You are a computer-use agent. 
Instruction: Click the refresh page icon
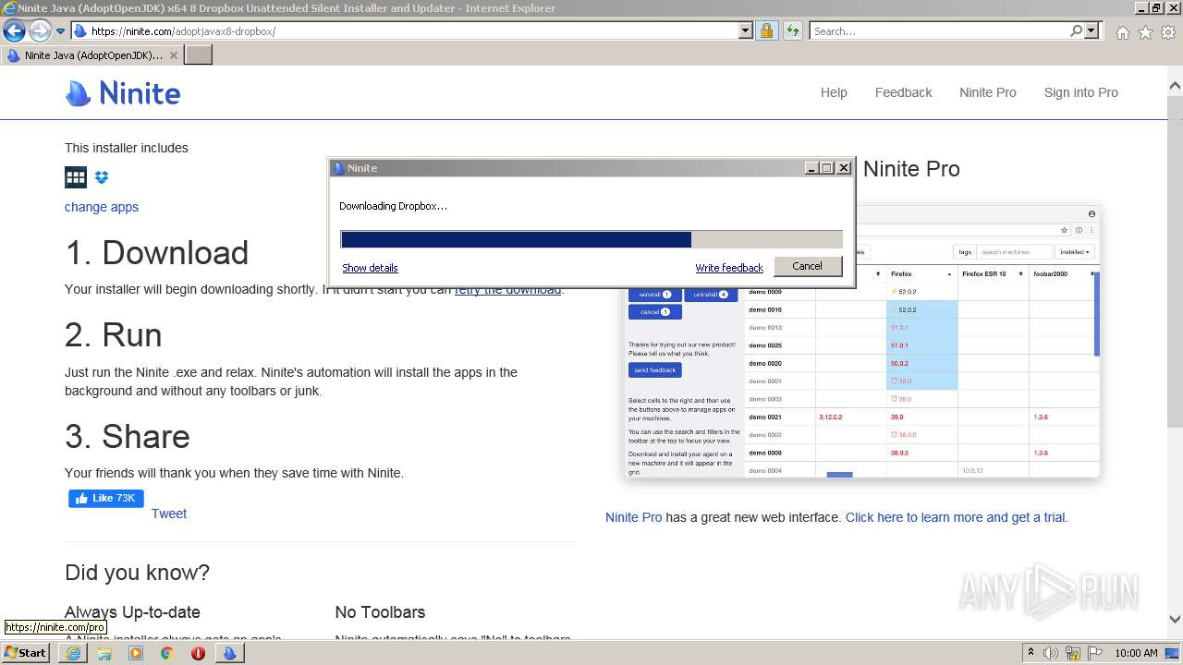coord(793,31)
